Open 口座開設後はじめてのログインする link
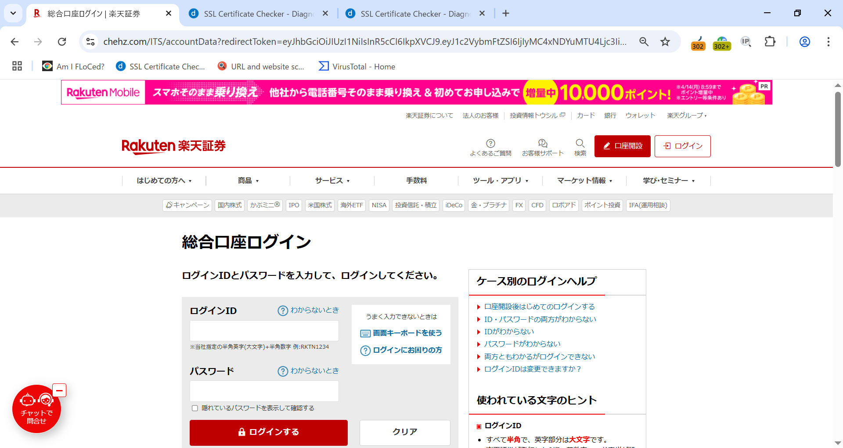This screenshot has height=448, width=843. [x=540, y=307]
